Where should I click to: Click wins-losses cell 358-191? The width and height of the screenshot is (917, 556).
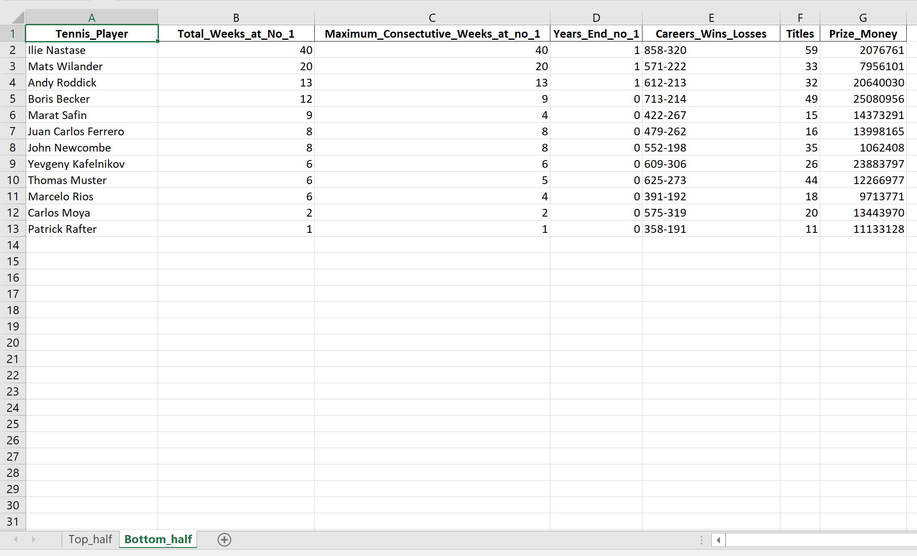click(x=711, y=229)
